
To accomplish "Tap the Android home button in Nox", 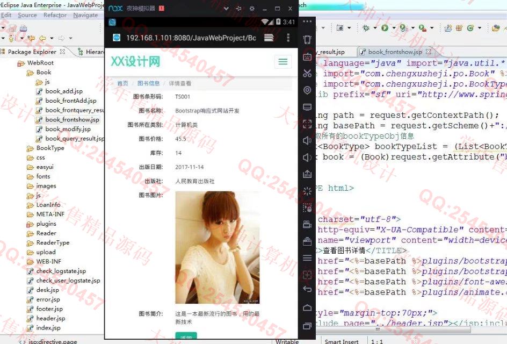I will point(307,307).
